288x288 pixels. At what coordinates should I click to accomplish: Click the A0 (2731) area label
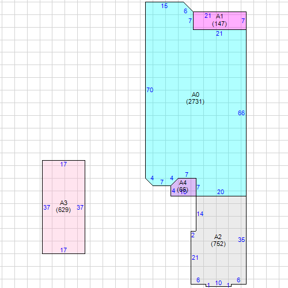(x=195, y=98)
